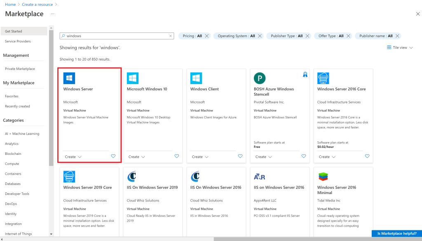Image resolution: width=422 pixels, height=241 pixels.
Task: Open the Publisher name : All filter
Action: (x=376, y=36)
